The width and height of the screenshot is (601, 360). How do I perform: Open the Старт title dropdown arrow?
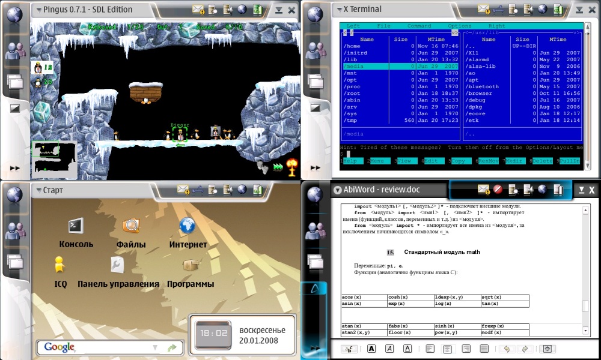[38, 191]
